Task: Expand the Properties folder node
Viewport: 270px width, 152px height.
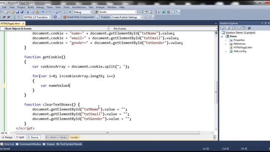Action: pos(226,40)
